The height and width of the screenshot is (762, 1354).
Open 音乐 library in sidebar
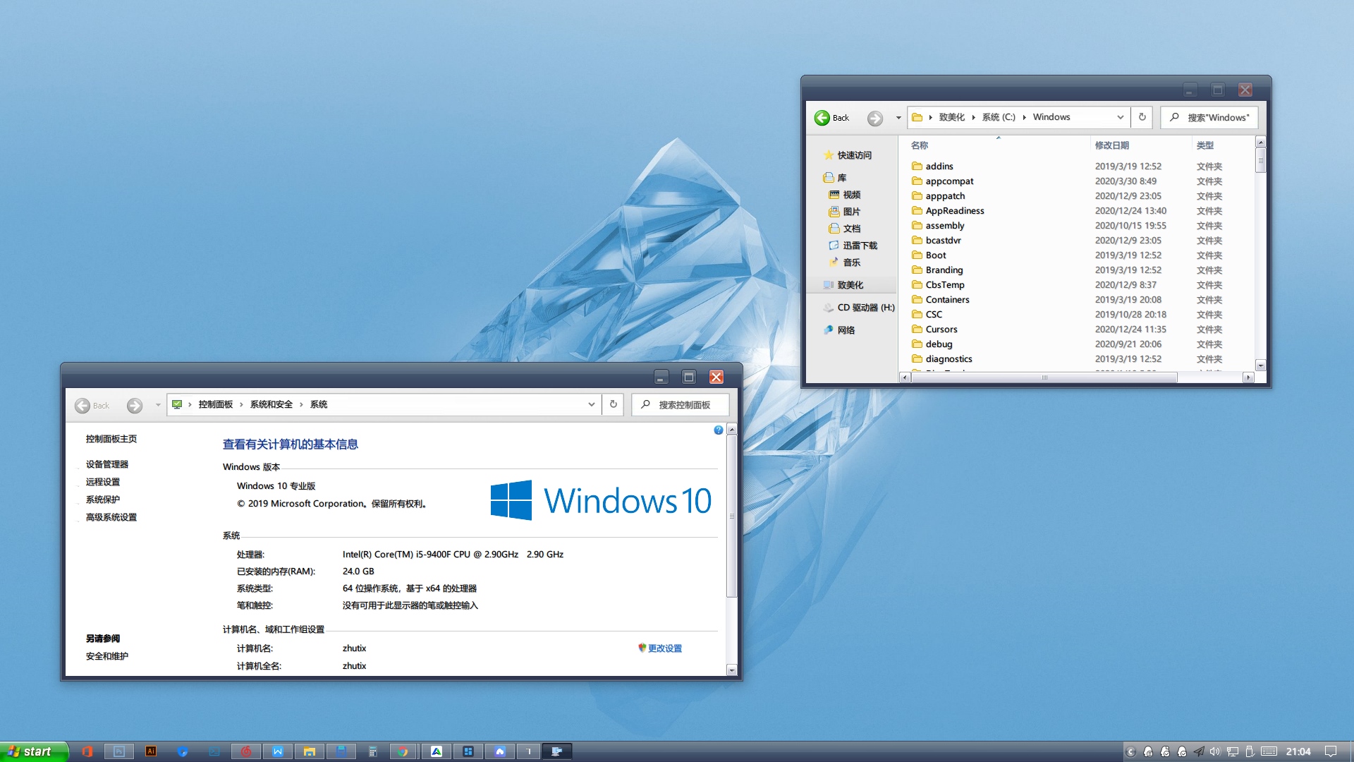pyautogui.click(x=845, y=262)
